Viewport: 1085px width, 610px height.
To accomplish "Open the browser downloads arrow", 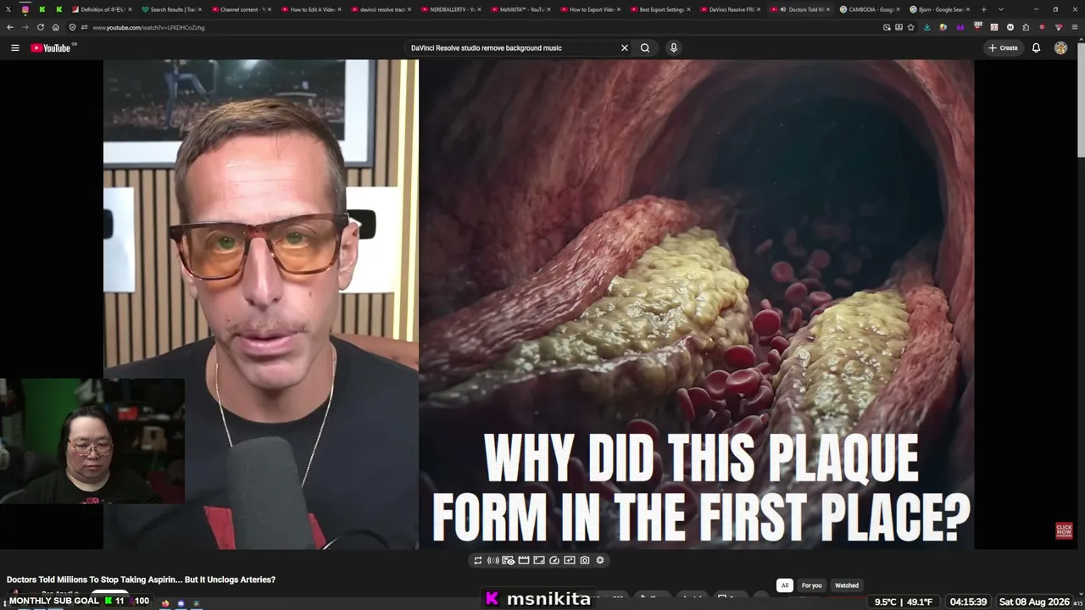I will tap(926, 27).
